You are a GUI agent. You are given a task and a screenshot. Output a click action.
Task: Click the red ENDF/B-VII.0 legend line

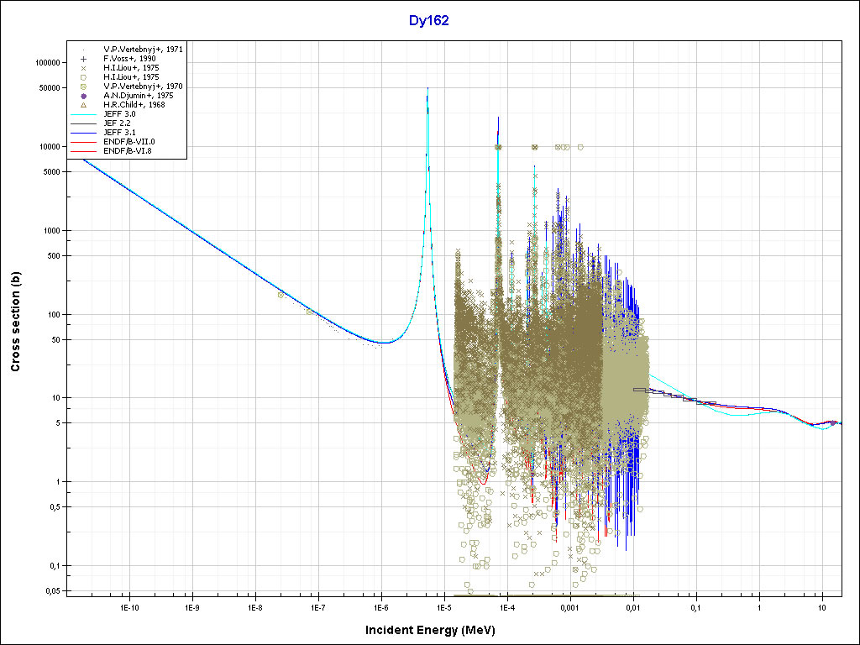(x=84, y=142)
